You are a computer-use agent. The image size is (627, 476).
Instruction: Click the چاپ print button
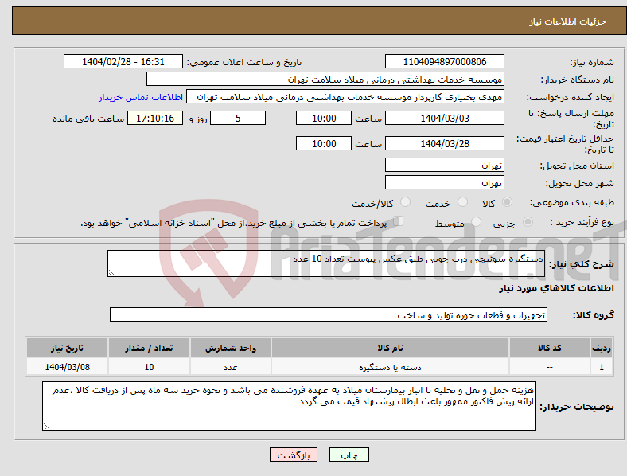tap(349, 455)
